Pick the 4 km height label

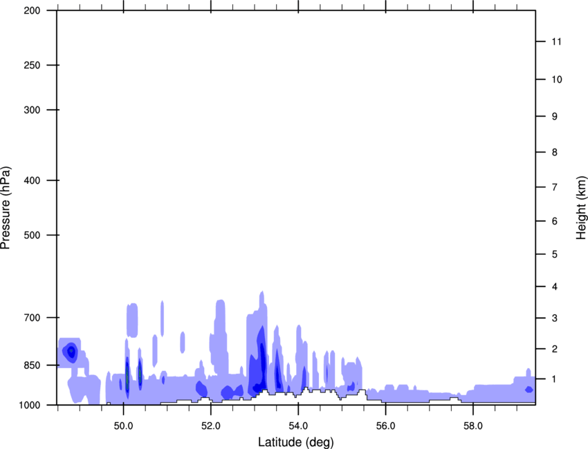point(555,287)
